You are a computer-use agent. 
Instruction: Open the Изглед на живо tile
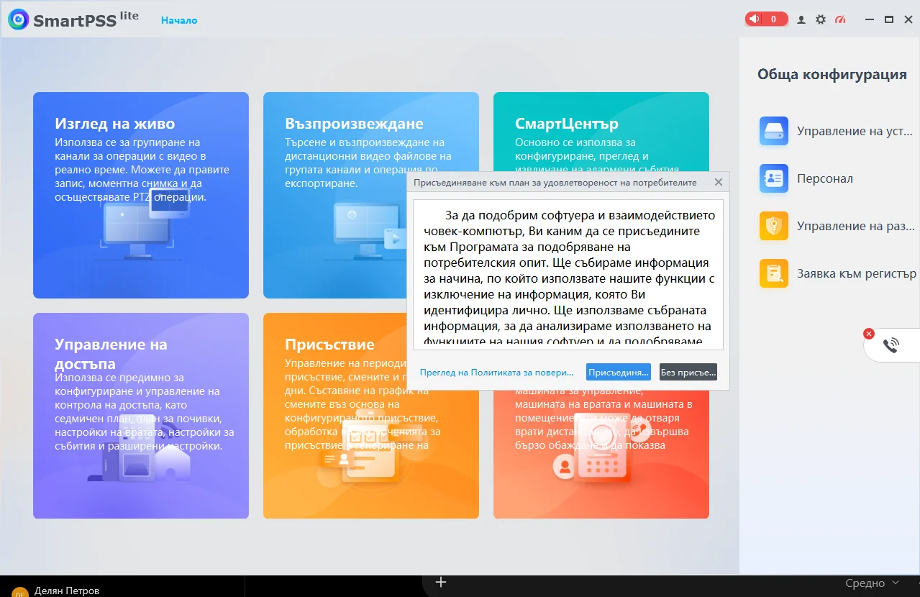[141, 195]
